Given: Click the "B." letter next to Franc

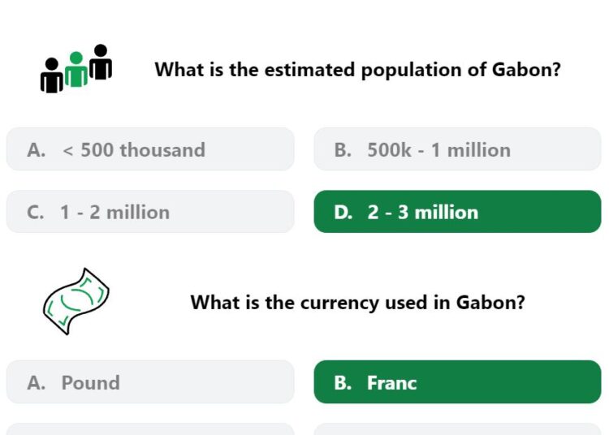Looking at the screenshot, I should [343, 383].
